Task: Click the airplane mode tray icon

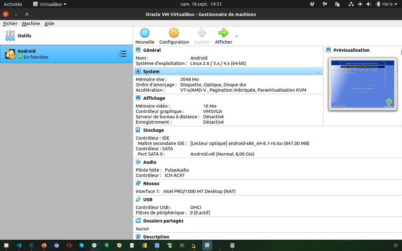Action: [360, 4]
